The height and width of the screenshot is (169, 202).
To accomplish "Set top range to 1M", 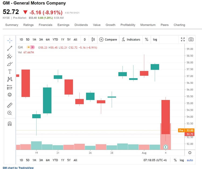I will [x=34, y=40].
